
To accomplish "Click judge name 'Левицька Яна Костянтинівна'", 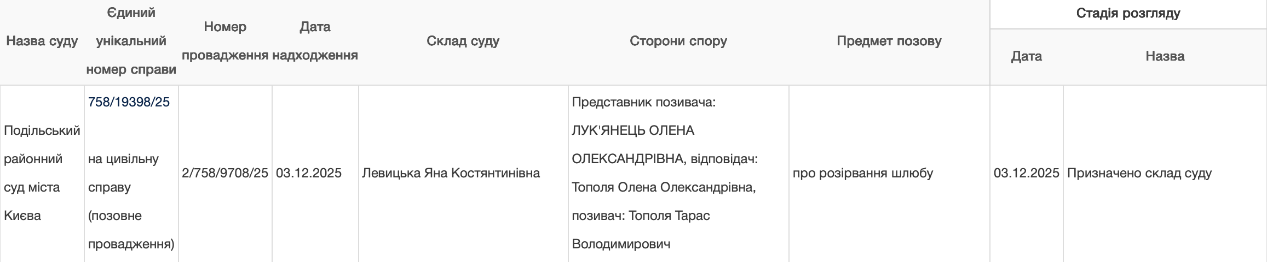I will coord(451,173).
